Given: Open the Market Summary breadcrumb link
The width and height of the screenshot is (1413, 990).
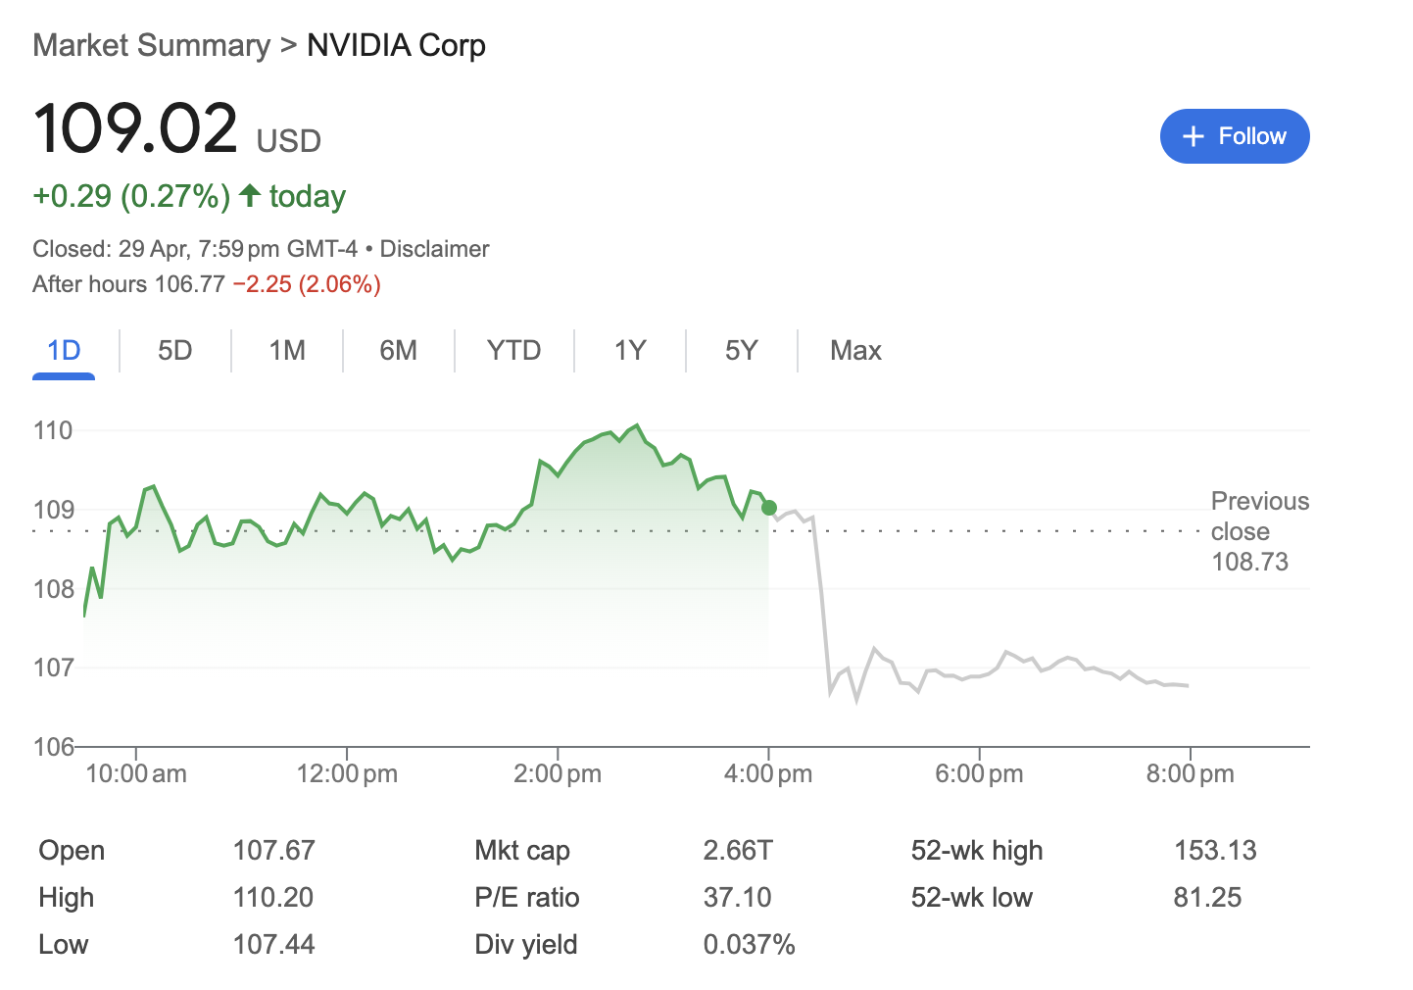Looking at the screenshot, I should 151,45.
